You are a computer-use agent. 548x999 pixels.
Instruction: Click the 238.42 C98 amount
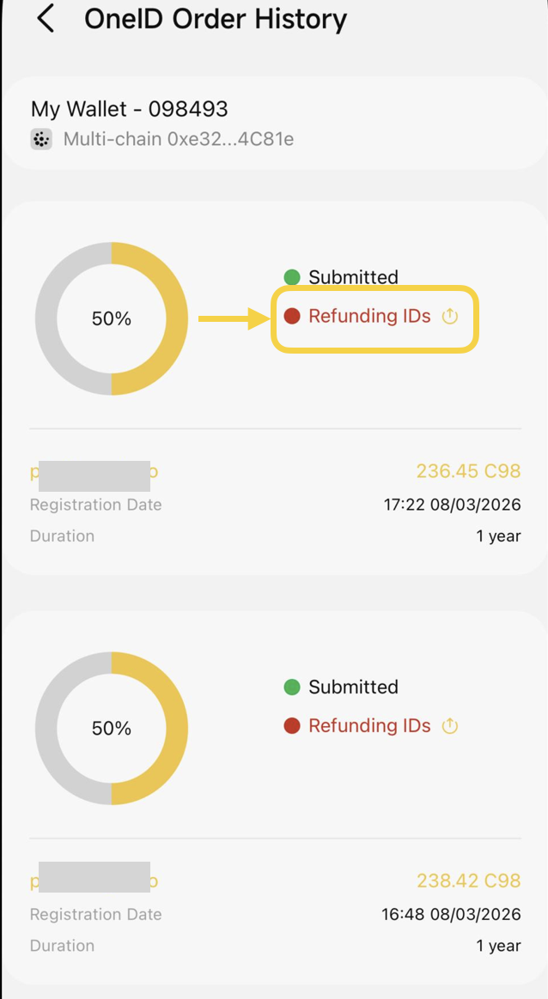(x=468, y=881)
